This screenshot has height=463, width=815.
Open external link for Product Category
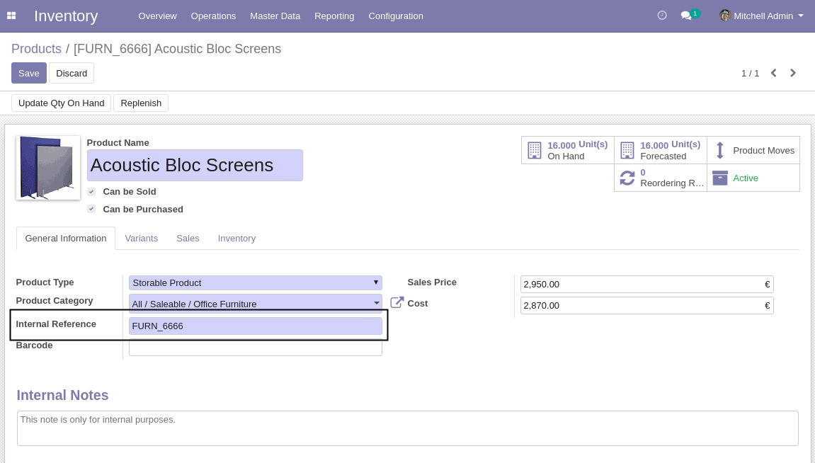397,302
